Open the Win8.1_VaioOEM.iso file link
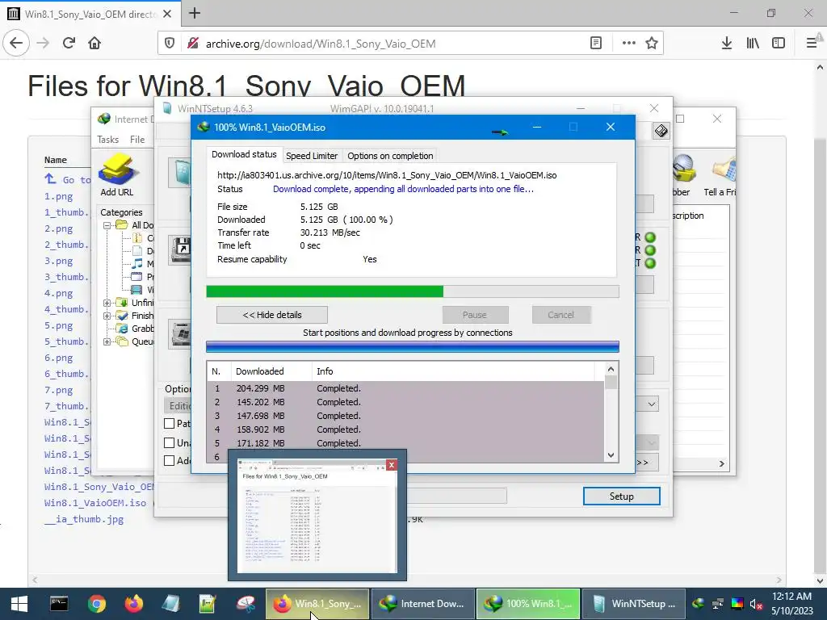The image size is (827, 620). [x=95, y=502]
